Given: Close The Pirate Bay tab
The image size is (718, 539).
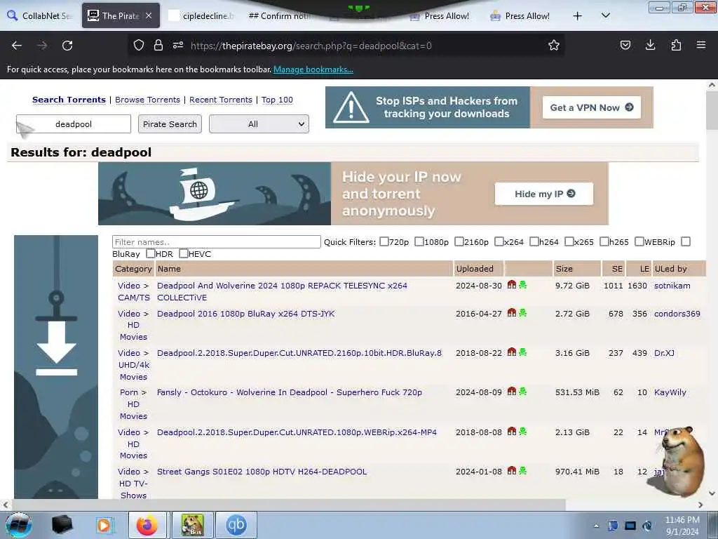Looking at the screenshot, I should tap(149, 15).
